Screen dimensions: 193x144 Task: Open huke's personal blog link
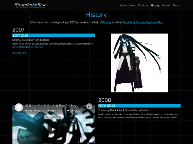19,47
